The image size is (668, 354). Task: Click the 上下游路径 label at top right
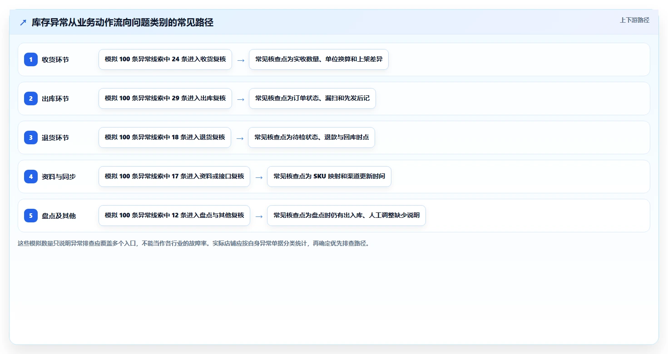tap(634, 20)
